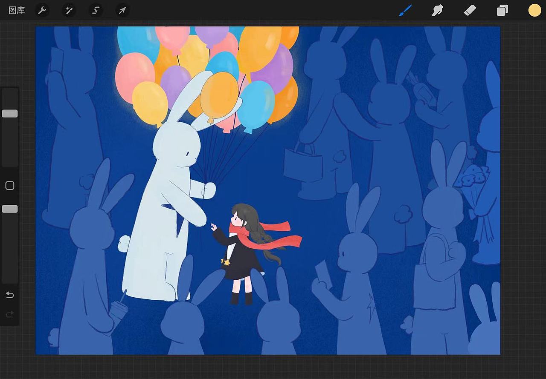The width and height of the screenshot is (546, 379).
Task: Select the Eraser tool
Action: point(470,10)
